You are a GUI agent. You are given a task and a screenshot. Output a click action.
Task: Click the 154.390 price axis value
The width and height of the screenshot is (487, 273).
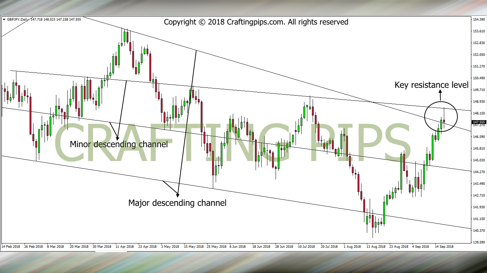click(479, 20)
